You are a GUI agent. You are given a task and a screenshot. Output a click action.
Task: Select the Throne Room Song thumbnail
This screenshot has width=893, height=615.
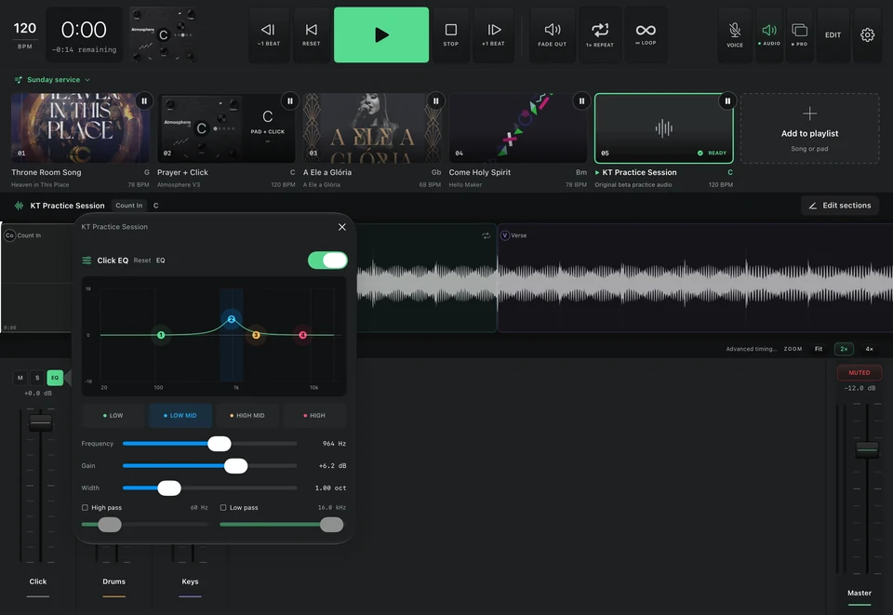click(x=80, y=128)
